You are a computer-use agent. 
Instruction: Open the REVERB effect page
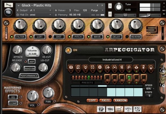click(x=136, y=37)
